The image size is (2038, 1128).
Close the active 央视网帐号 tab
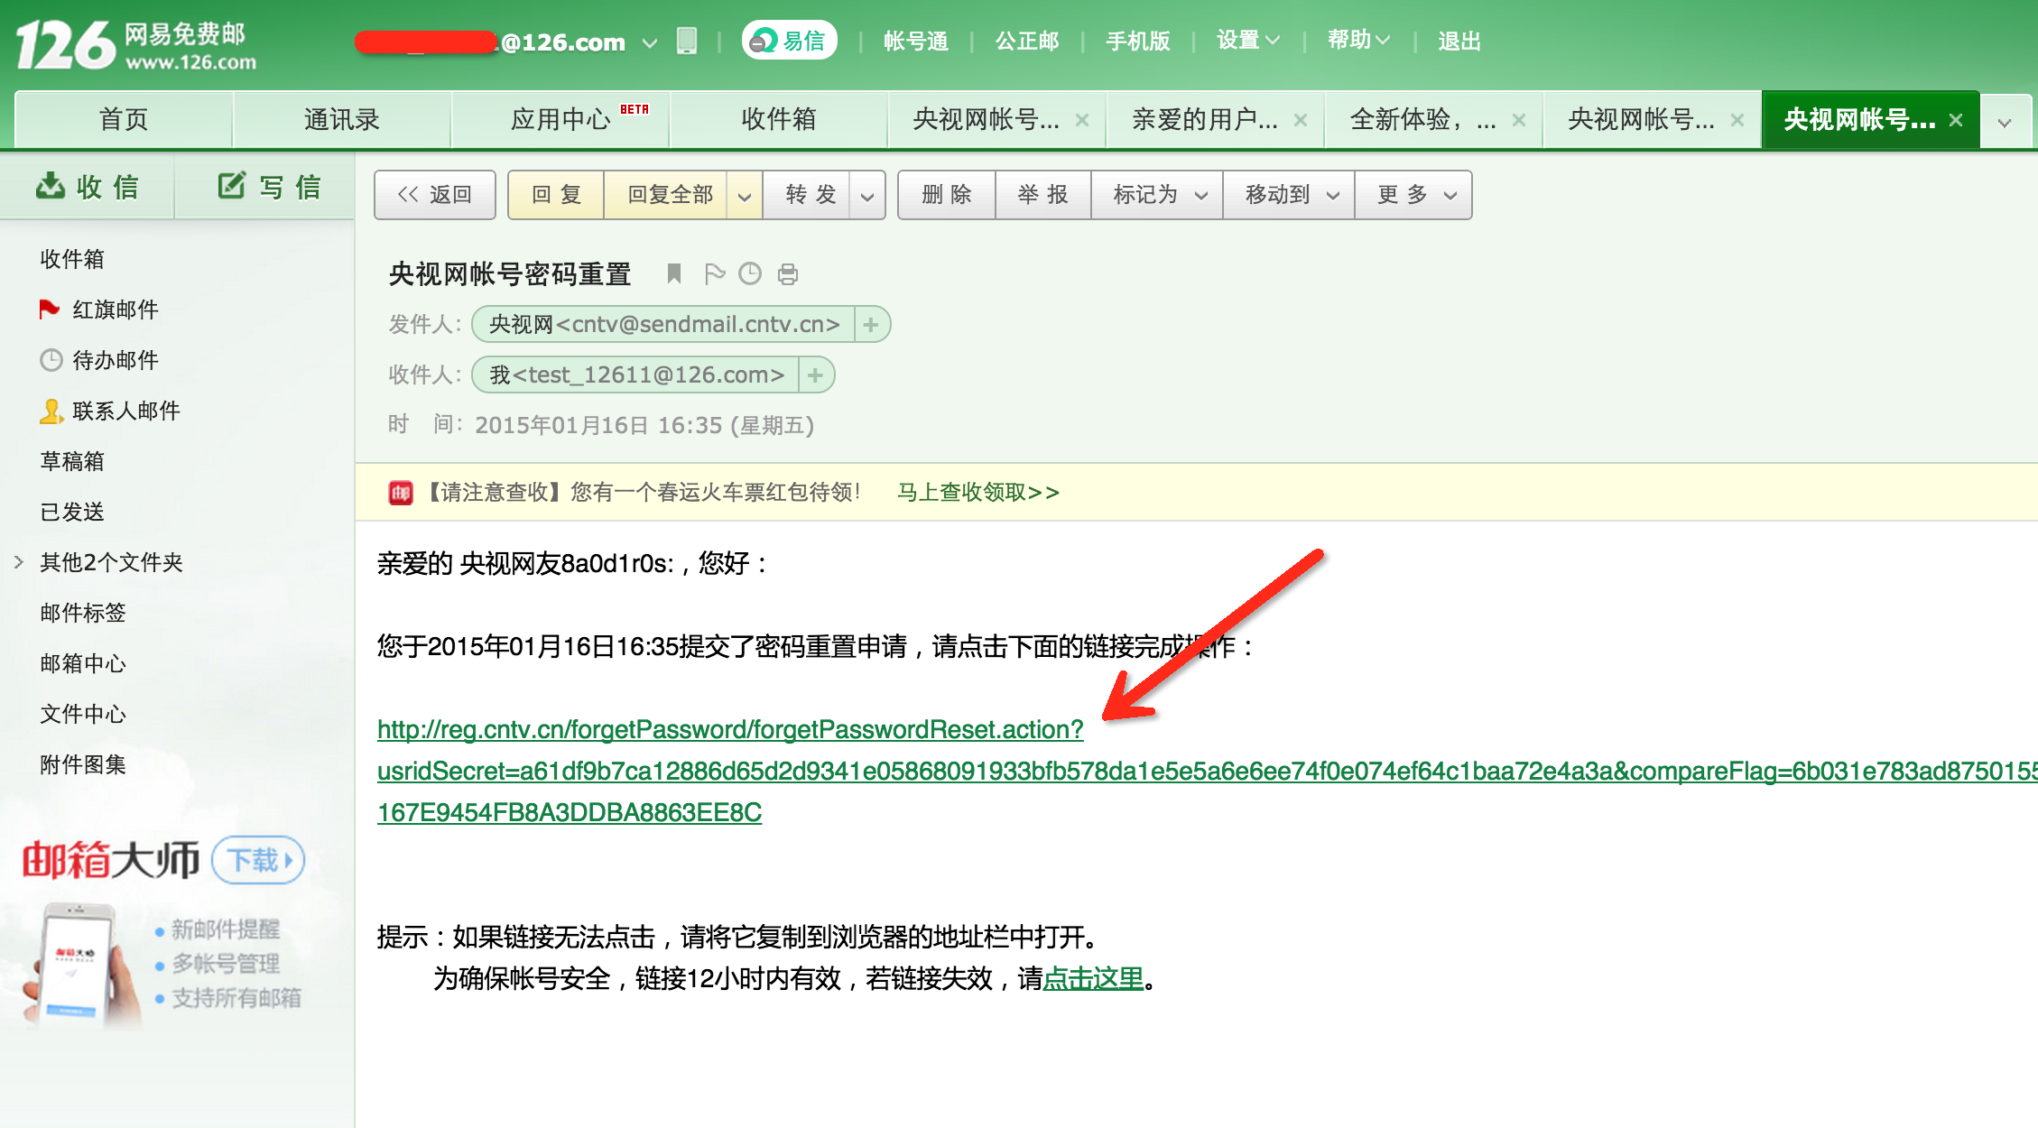tap(1956, 120)
